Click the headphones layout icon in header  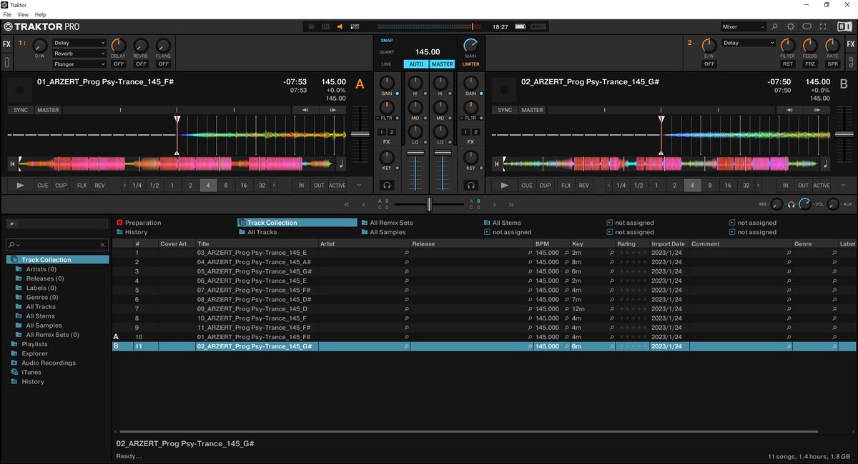coord(807,26)
